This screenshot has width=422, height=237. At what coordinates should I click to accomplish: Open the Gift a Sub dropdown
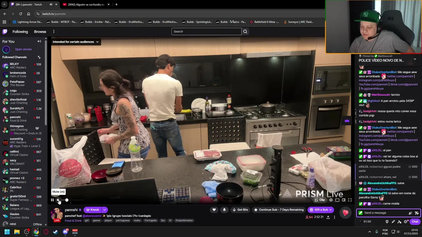click(x=321, y=210)
